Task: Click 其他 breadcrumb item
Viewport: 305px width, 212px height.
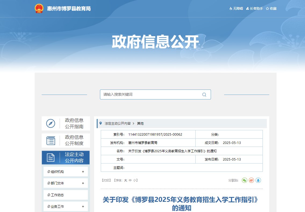Action: tap(140, 123)
